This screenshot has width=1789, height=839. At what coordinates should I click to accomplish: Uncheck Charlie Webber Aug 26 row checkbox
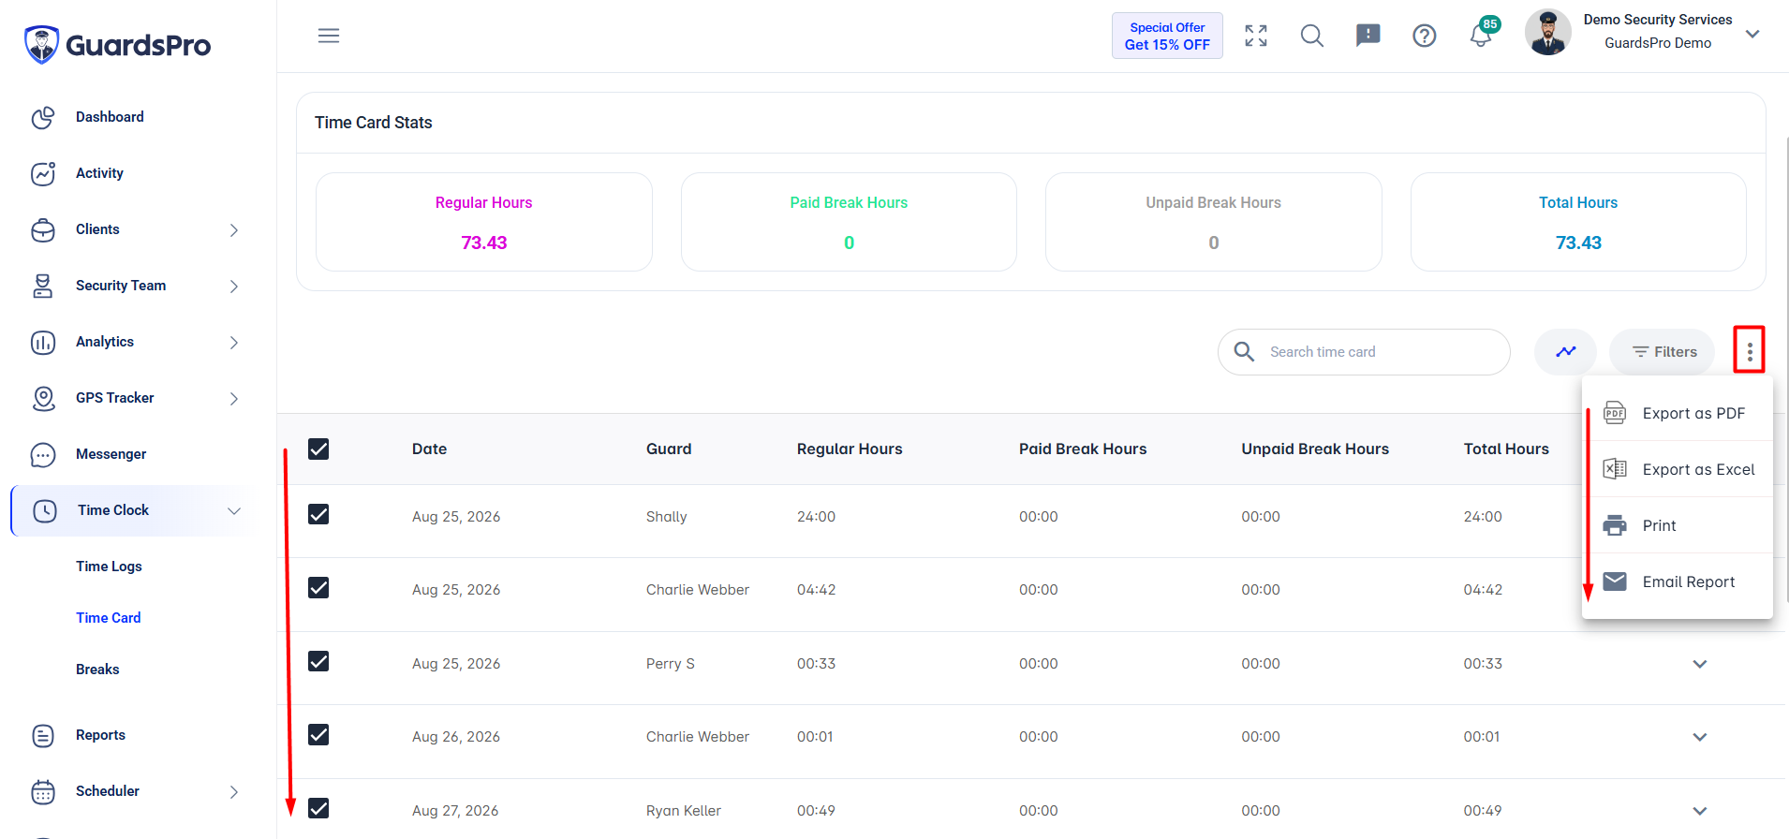318,734
